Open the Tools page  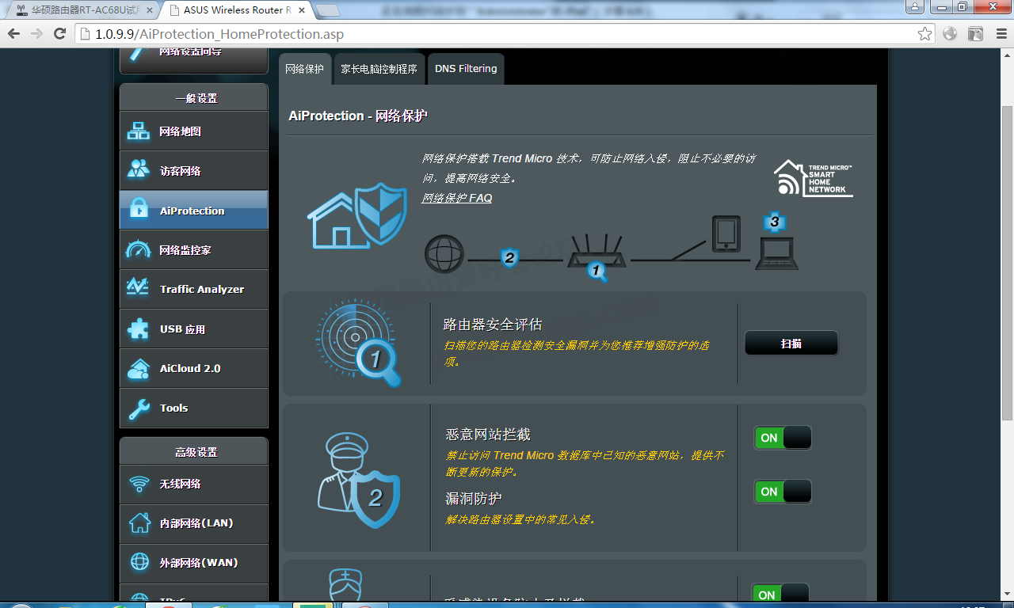click(x=193, y=408)
